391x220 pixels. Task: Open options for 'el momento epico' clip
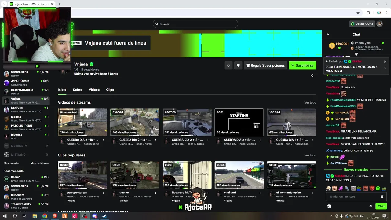pos(312,193)
